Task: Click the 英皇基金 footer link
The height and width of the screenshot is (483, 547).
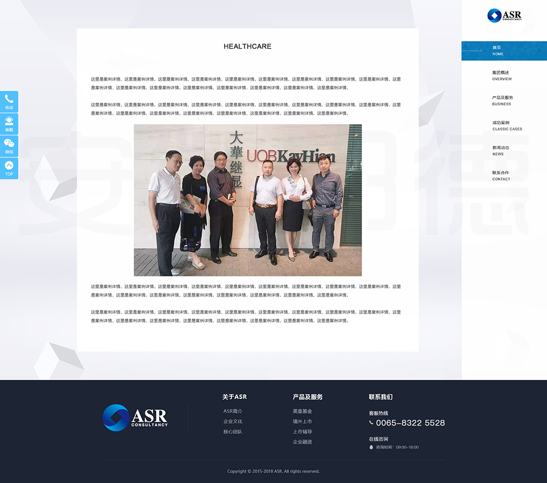Action: [x=302, y=411]
